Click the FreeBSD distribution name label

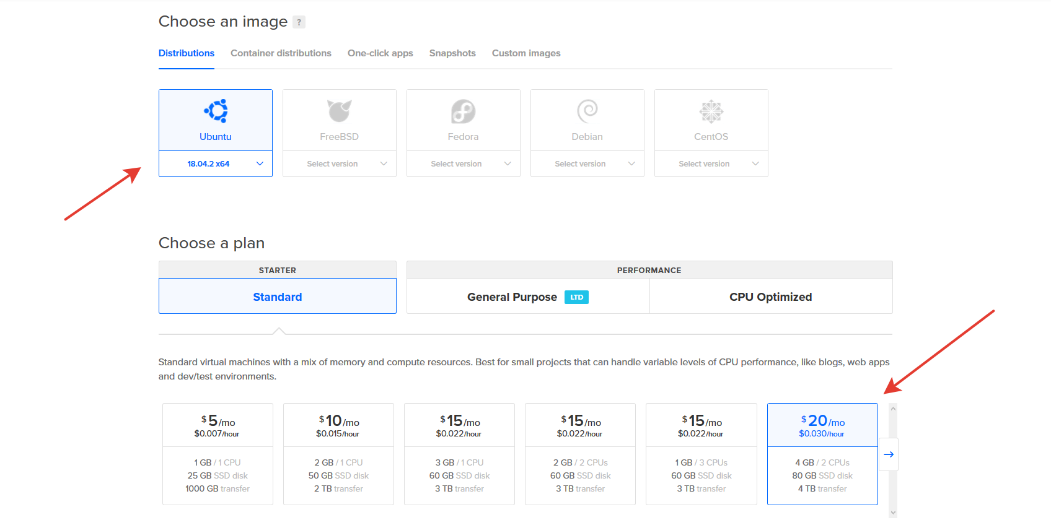[340, 137]
